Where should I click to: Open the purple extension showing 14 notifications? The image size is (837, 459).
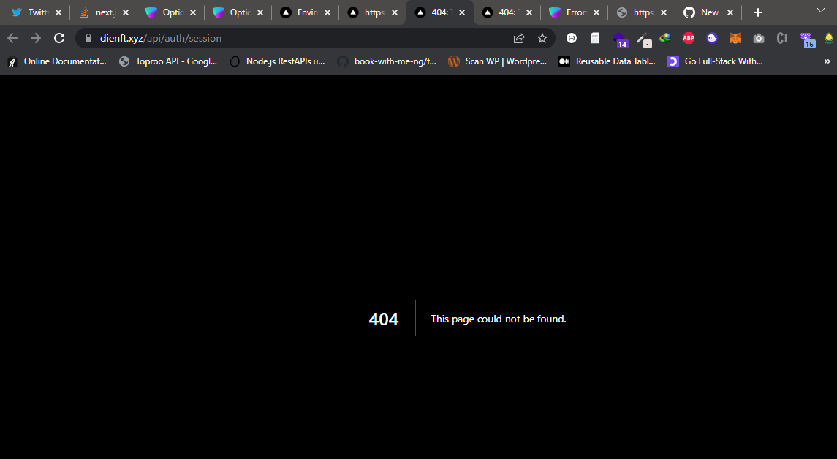pos(620,38)
